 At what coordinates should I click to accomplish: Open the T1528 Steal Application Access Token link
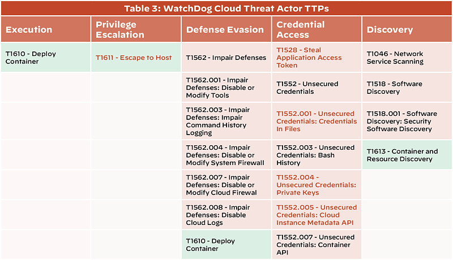pyautogui.click(x=309, y=58)
